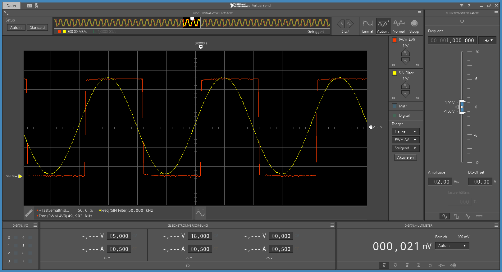
Task: Select DC voltage mode on the multimeter
Action: (x=384, y=265)
